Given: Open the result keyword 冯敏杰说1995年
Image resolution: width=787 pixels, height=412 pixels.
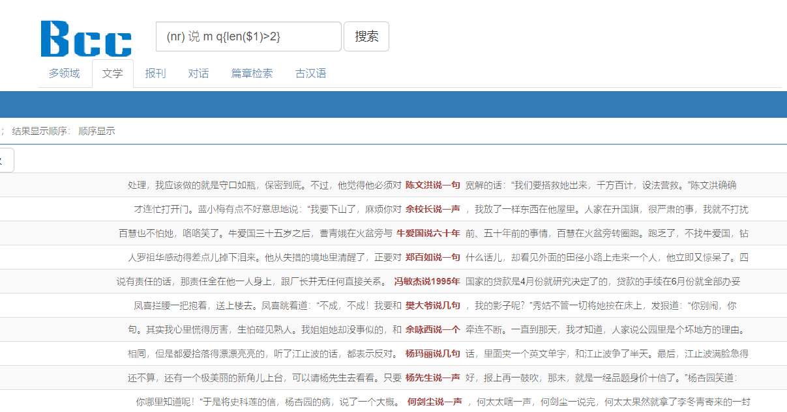Looking at the screenshot, I should [x=427, y=282].
